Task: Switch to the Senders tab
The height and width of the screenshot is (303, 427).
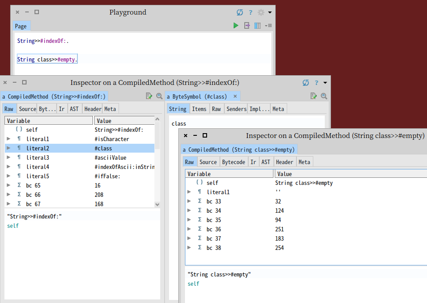Action: (x=236, y=109)
